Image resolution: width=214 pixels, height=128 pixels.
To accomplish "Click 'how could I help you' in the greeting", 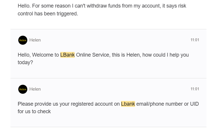I will pos(166,55).
